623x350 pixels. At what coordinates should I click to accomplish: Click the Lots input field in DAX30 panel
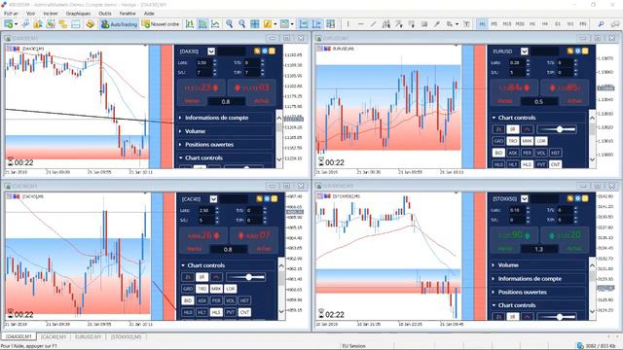(x=203, y=62)
